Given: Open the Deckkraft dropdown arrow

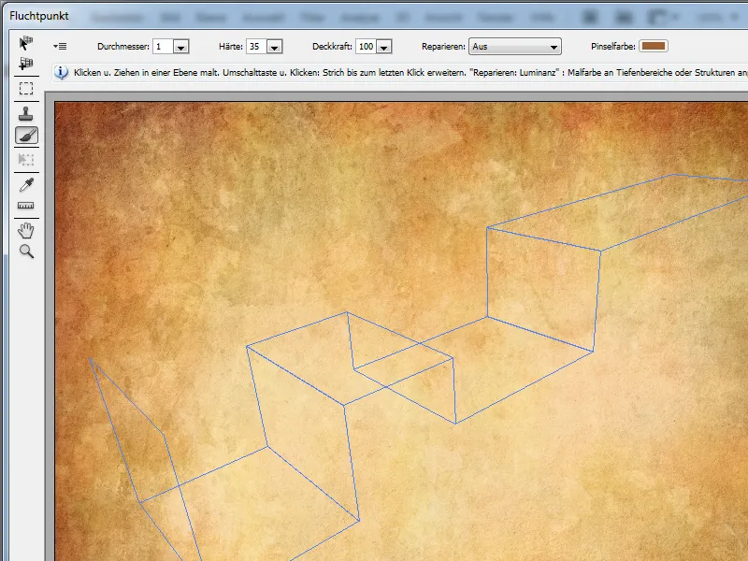Looking at the screenshot, I should (384, 47).
